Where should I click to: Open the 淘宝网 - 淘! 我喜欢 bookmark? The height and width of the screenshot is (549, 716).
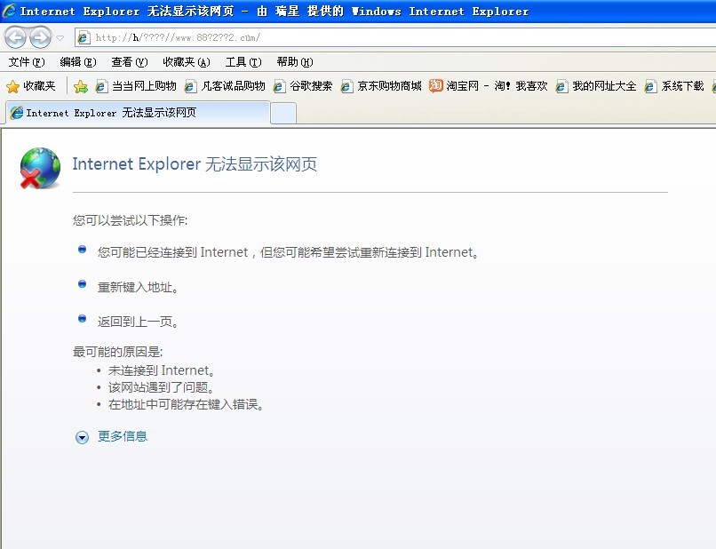(488, 86)
